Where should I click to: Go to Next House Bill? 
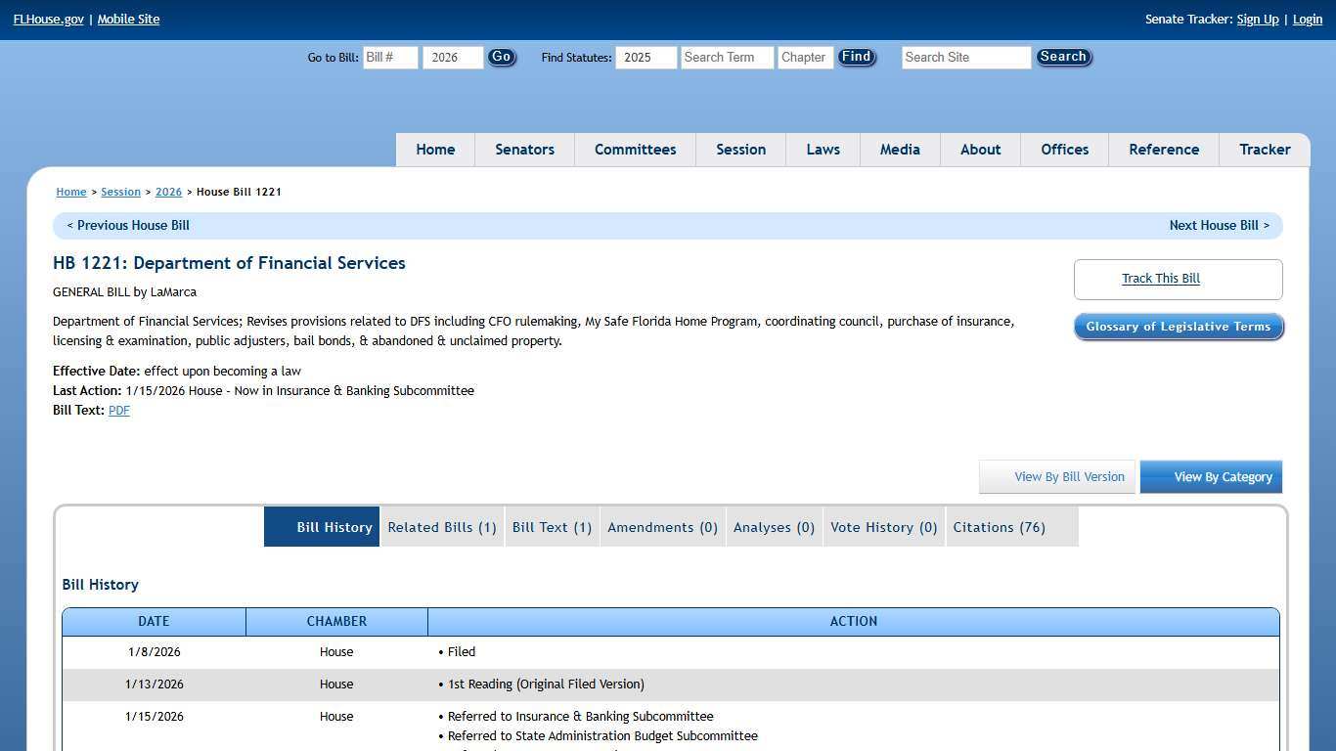1219,226
